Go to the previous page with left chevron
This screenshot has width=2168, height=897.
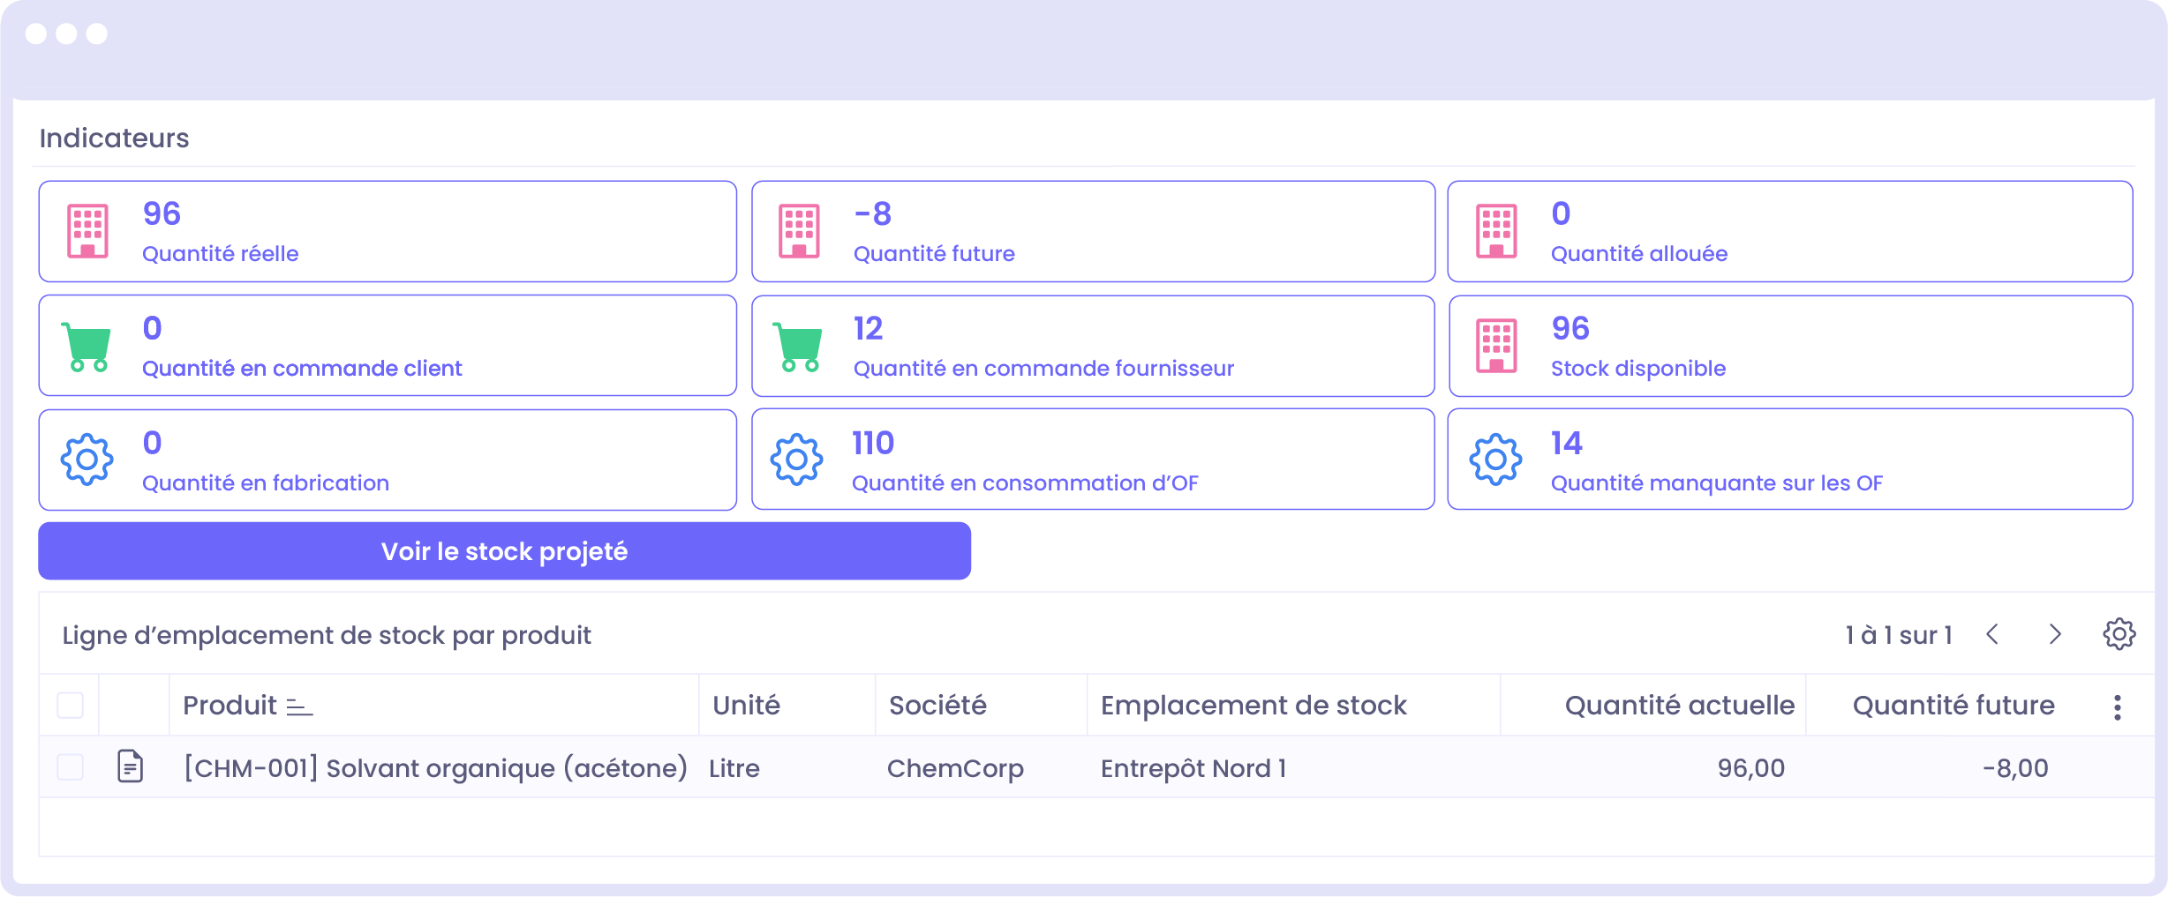pyautogui.click(x=1992, y=634)
